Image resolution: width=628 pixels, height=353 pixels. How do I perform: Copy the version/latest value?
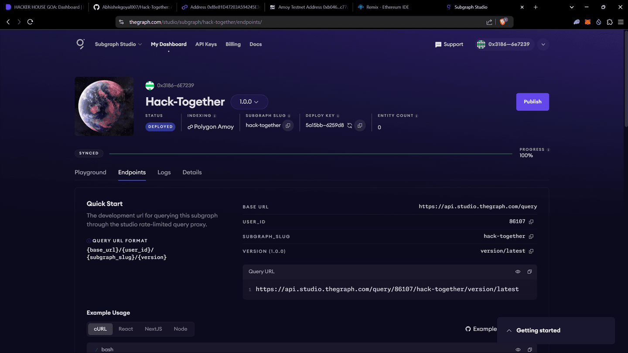(x=531, y=251)
